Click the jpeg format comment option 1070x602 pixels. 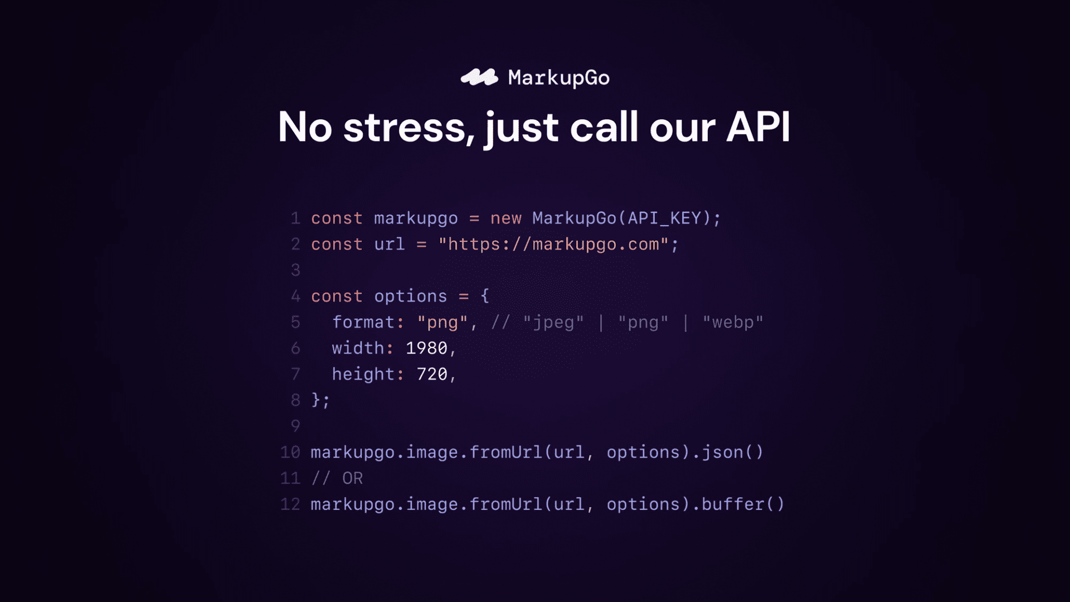(553, 322)
